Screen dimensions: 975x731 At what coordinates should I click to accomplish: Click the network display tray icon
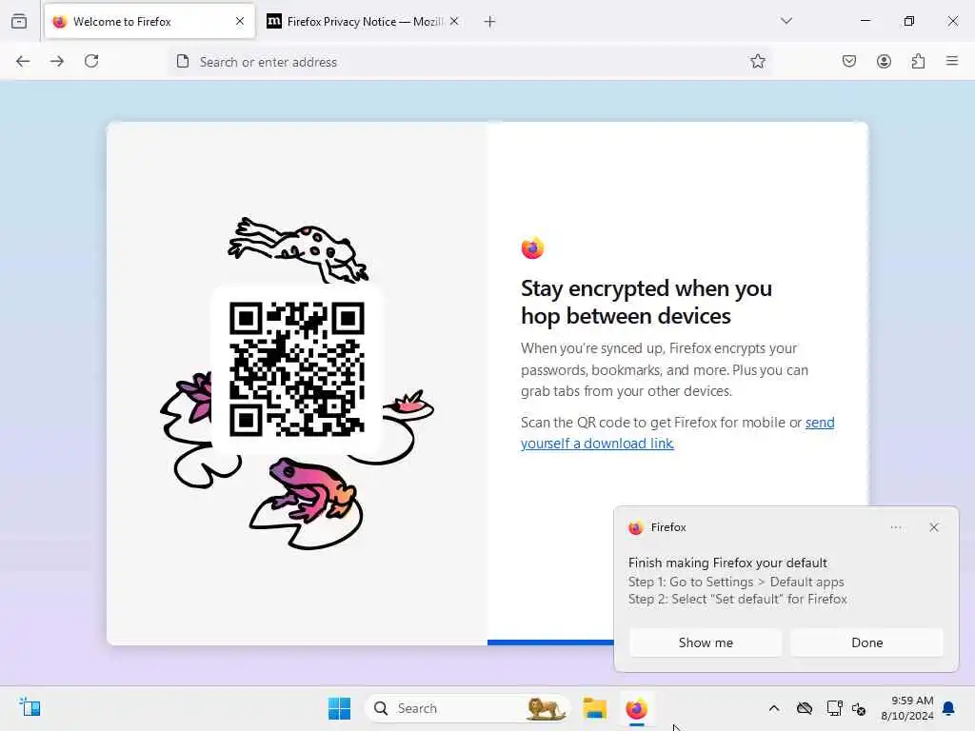(834, 708)
